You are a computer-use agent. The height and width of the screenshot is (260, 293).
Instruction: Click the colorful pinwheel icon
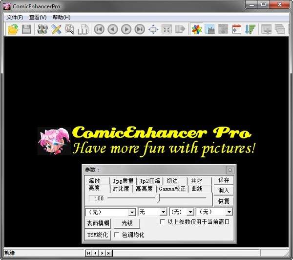(197, 29)
